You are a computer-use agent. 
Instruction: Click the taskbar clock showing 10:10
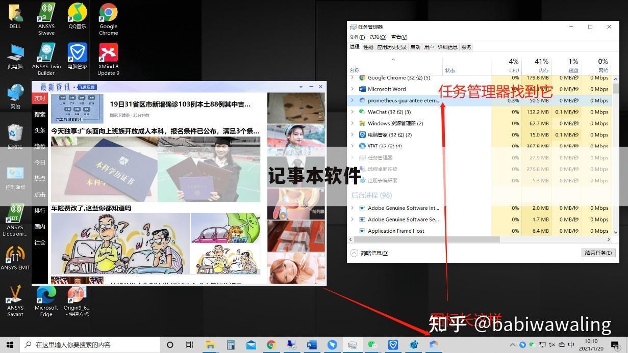click(x=591, y=345)
